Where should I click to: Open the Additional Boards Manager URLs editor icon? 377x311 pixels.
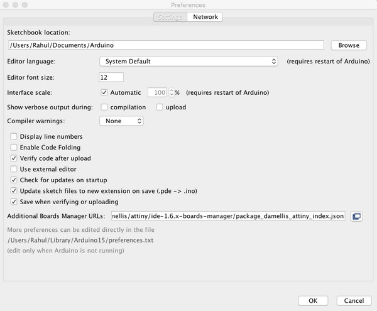[x=356, y=216]
